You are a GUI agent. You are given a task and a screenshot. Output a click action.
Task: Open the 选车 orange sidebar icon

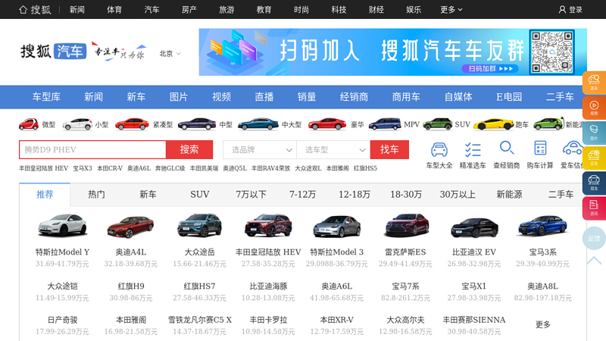coord(594,83)
